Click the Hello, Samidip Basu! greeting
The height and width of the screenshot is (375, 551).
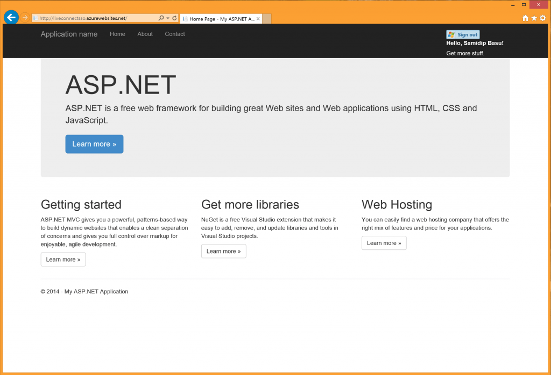coord(475,43)
